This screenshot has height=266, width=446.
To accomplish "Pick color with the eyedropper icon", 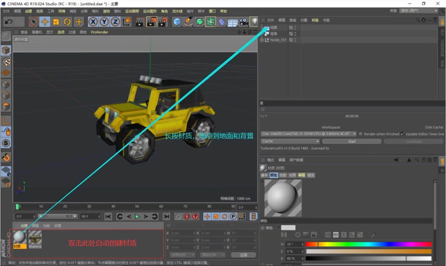I will (373, 235).
